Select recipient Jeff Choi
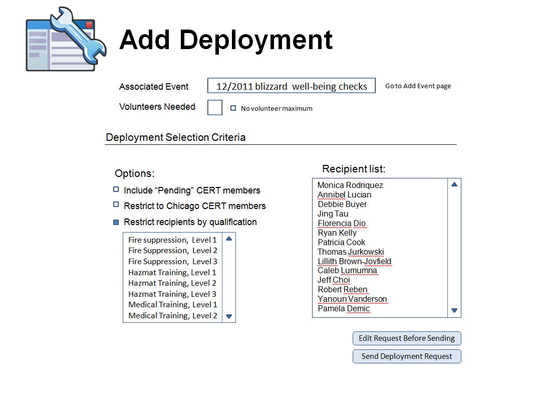The height and width of the screenshot is (406, 540). 334,280
